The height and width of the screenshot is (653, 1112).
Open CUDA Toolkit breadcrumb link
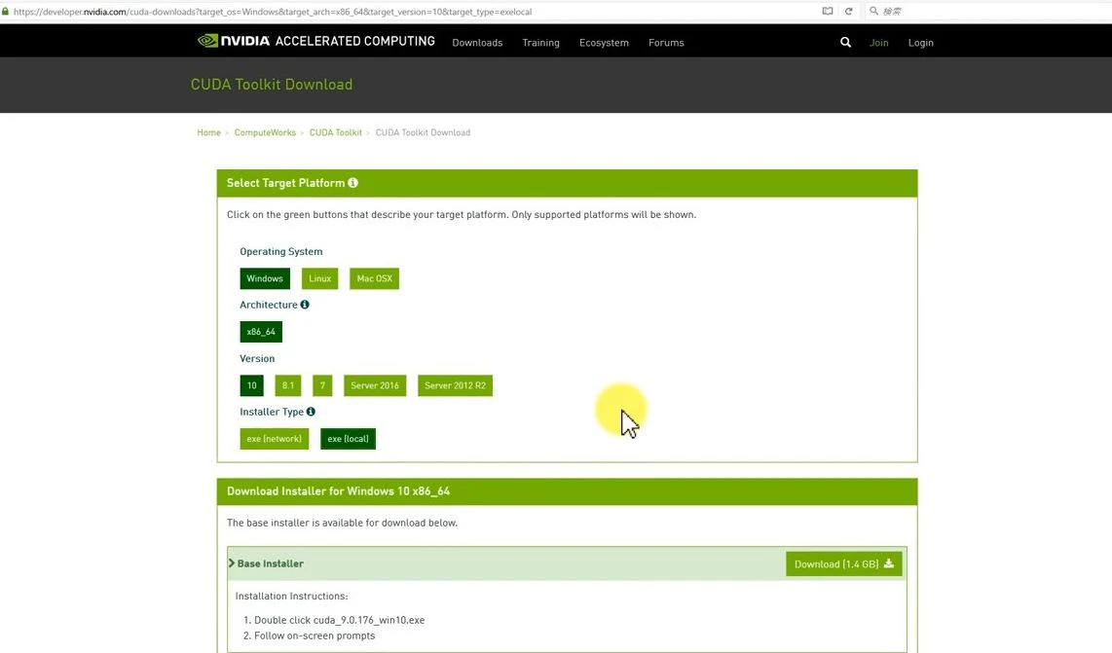click(x=335, y=132)
